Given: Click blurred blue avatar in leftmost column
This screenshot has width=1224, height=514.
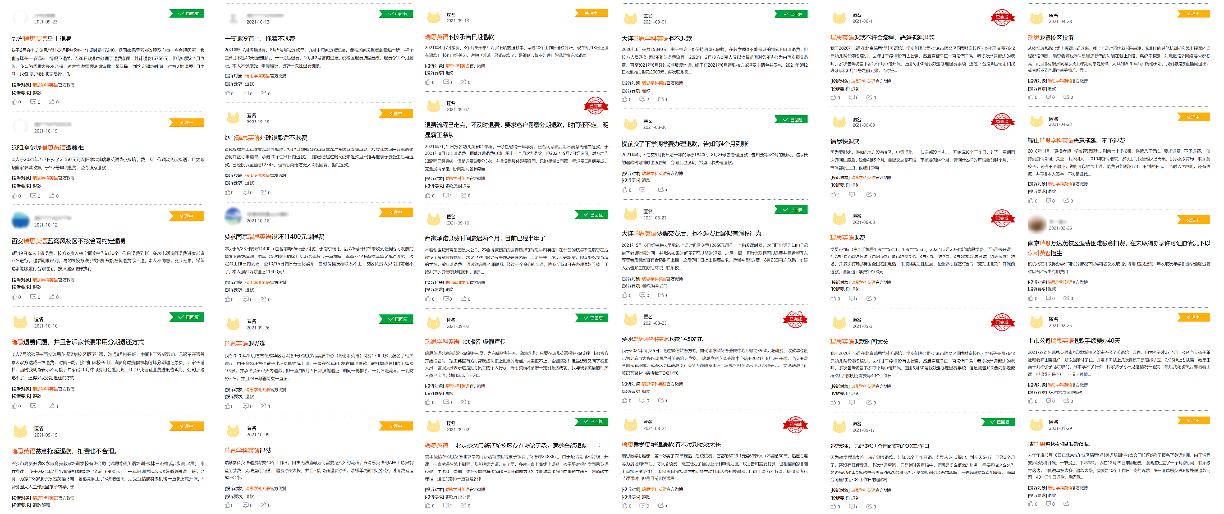Looking at the screenshot, I should (22, 220).
